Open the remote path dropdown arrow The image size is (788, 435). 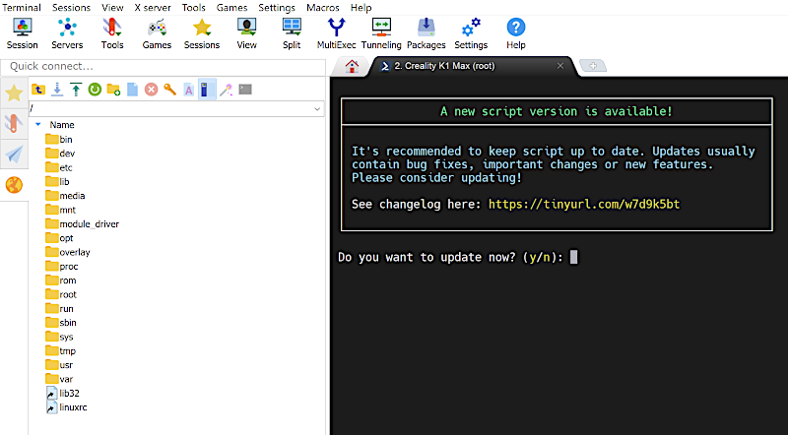coord(317,108)
